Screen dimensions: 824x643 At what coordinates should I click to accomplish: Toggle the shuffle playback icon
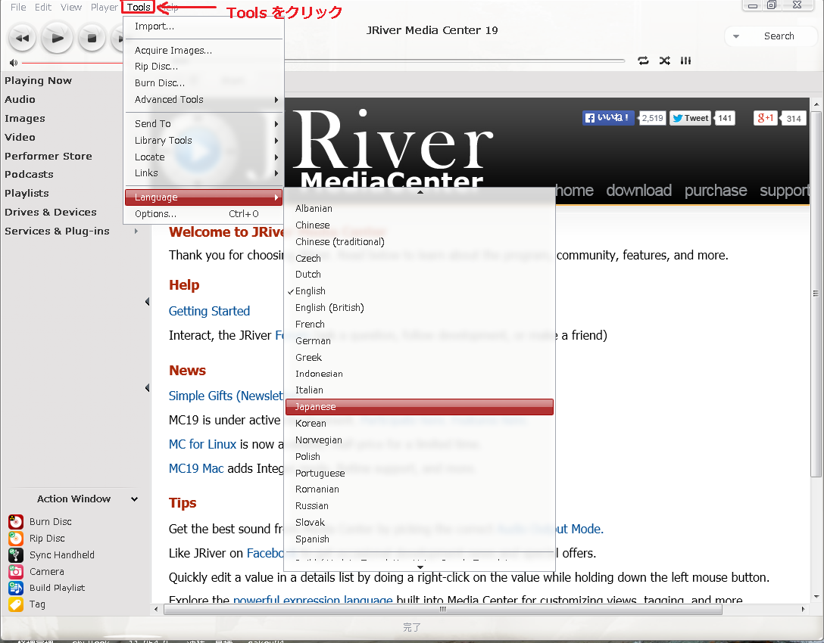(664, 61)
